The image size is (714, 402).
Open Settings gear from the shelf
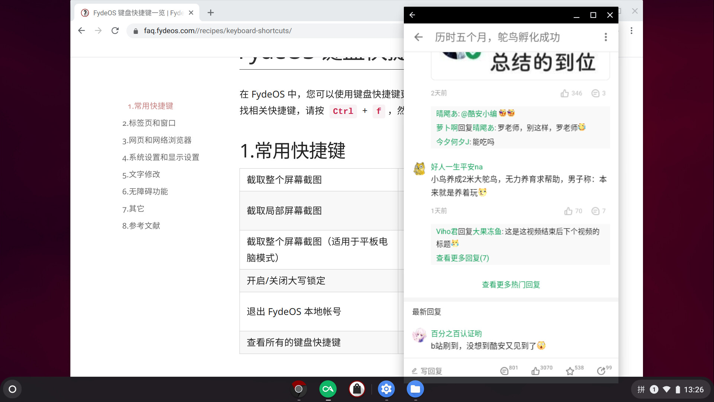pos(386,389)
